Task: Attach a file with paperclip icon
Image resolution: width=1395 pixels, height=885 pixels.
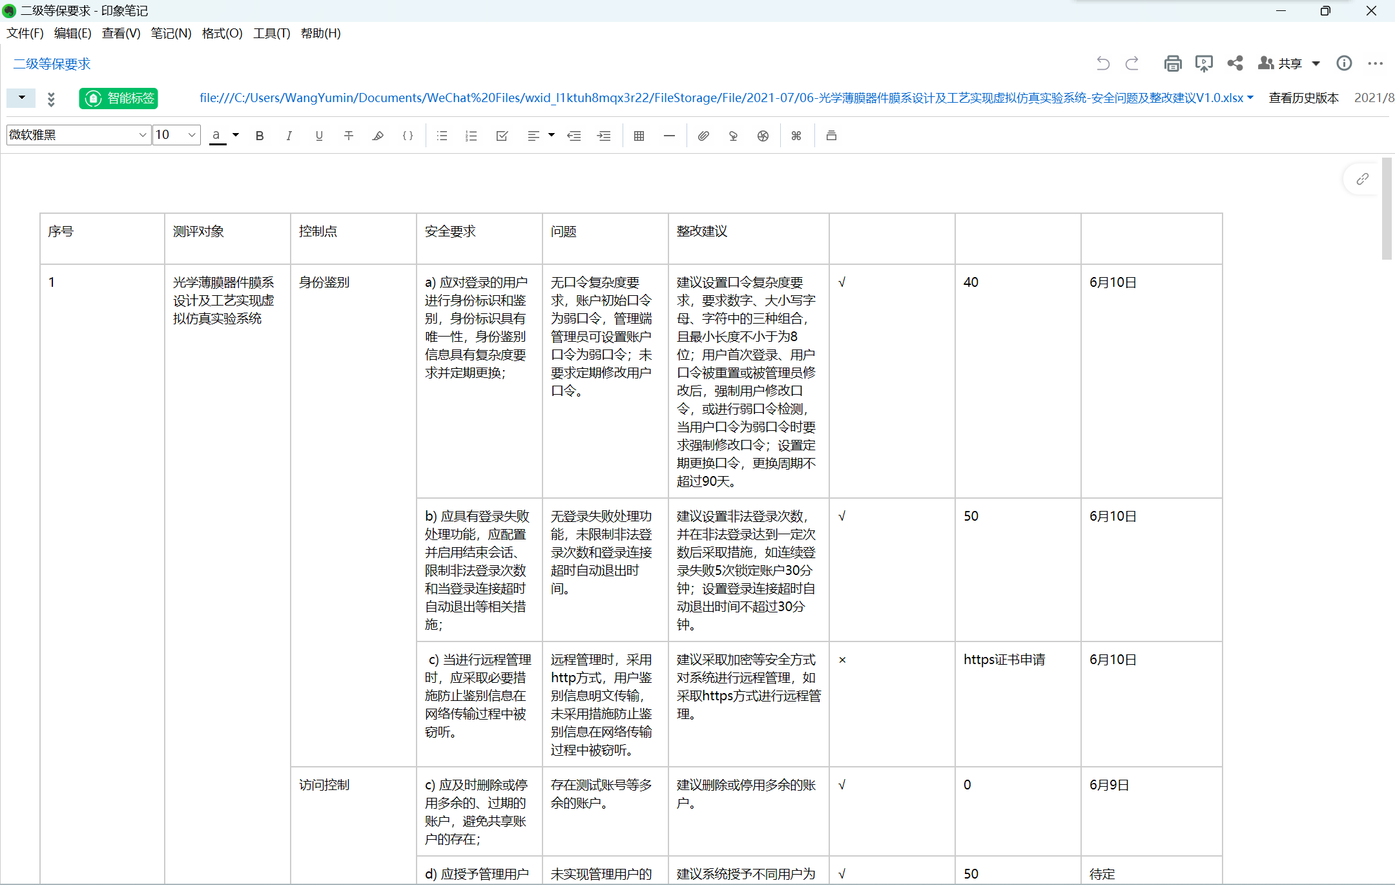Action: coord(703,136)
